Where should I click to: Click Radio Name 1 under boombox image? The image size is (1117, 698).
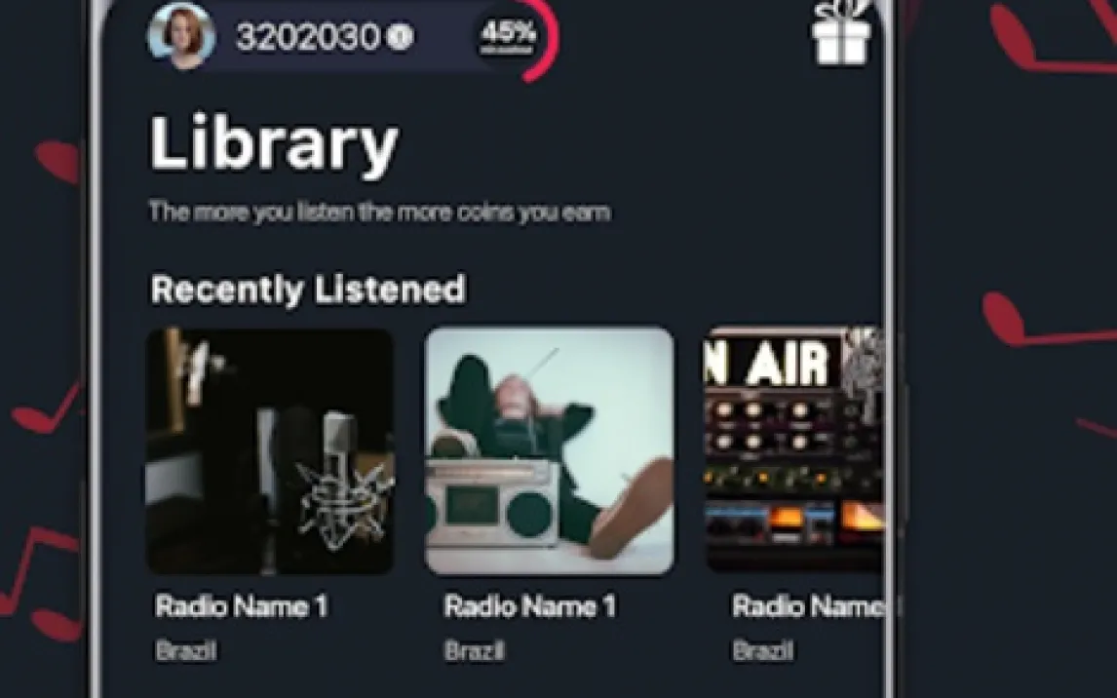click(x=530, y=606)
